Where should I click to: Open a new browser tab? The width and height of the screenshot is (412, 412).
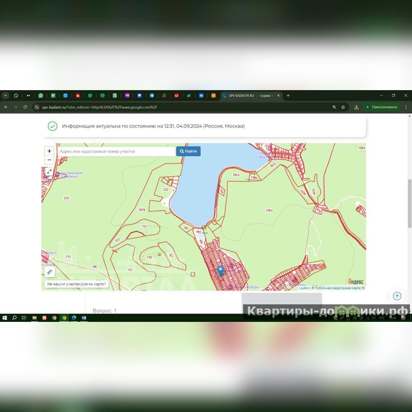(288, 95)
